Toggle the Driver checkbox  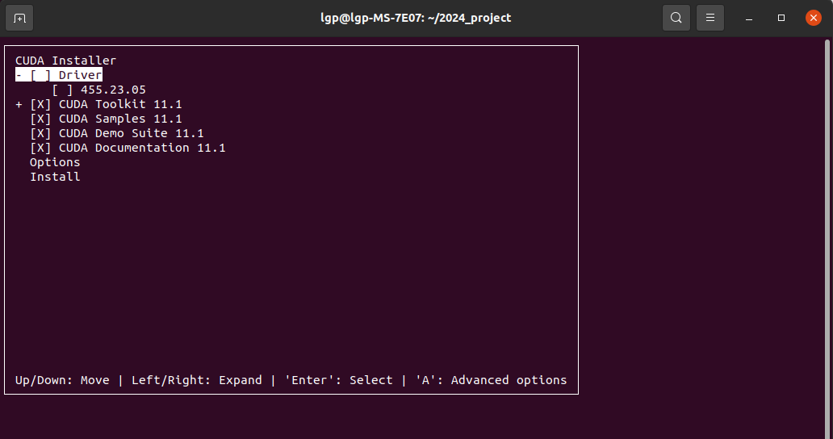tap(40, 75)
